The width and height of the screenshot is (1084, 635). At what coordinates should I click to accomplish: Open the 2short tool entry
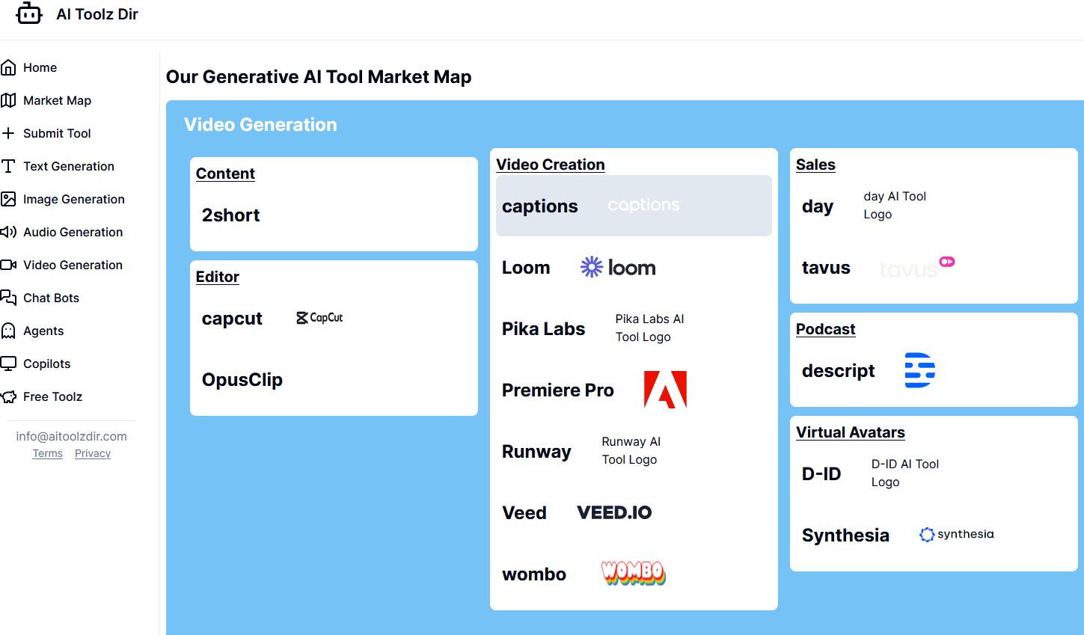[x=230, y=215]
